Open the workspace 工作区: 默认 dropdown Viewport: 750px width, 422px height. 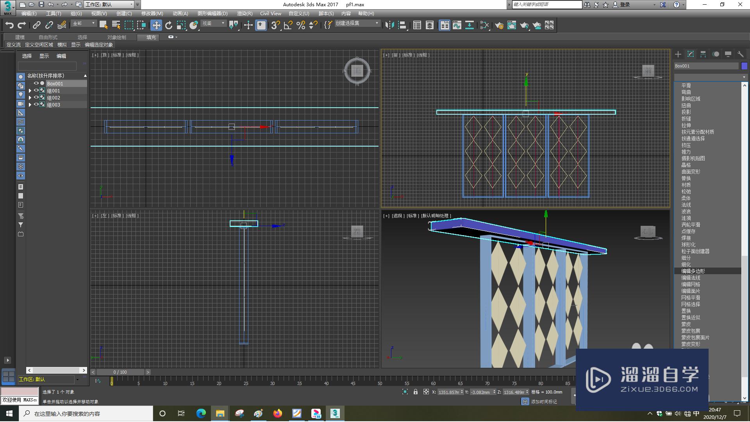(x=109, y=5)
